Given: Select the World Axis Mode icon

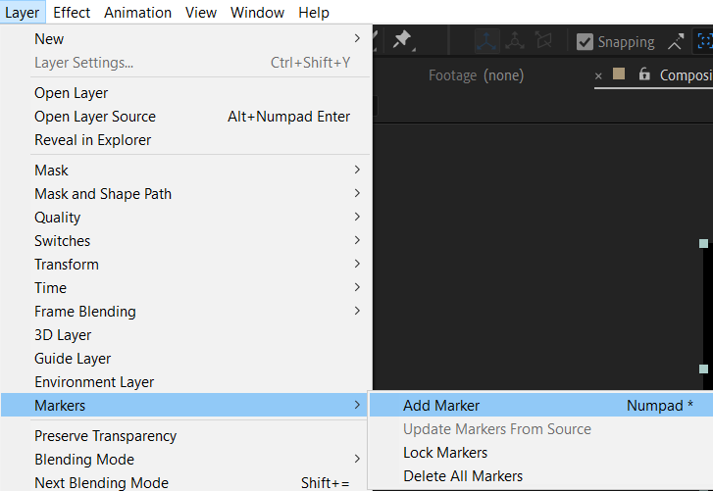Looking at the screenshot, I should click(x=515, y=41).
